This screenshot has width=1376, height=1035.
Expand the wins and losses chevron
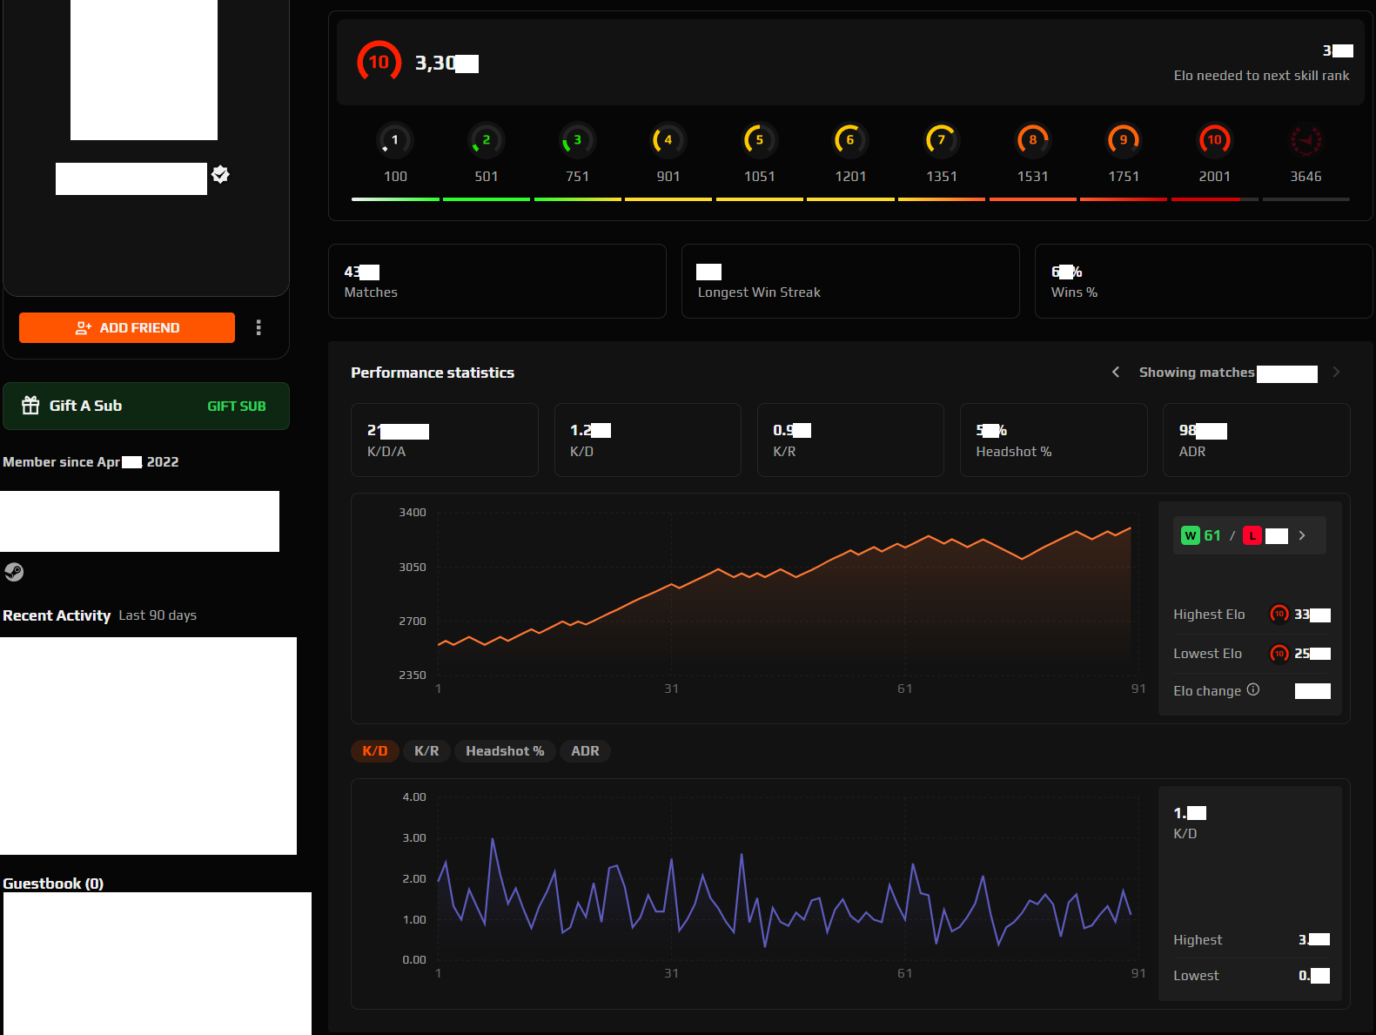(1302, 535)
